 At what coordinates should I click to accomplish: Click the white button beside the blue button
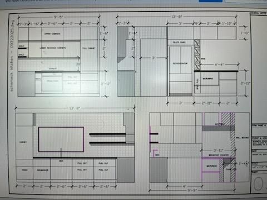click(x=246, y=1)
